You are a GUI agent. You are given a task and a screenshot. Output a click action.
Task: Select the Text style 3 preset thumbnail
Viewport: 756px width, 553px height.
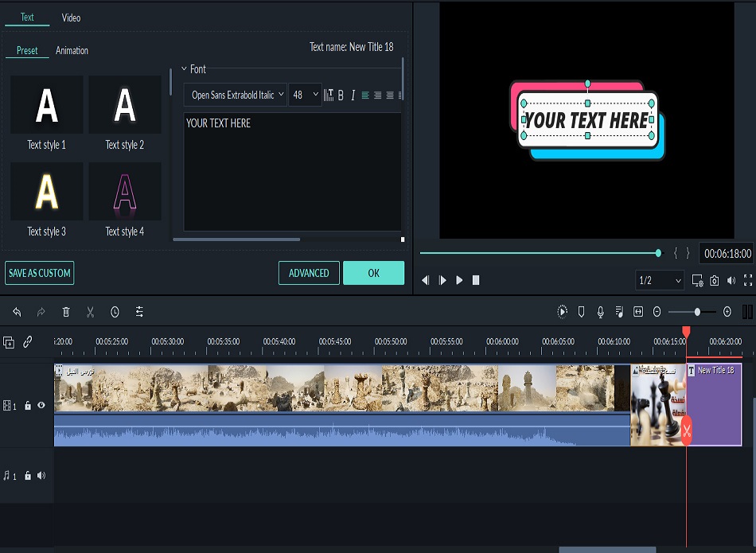(47, 192)
